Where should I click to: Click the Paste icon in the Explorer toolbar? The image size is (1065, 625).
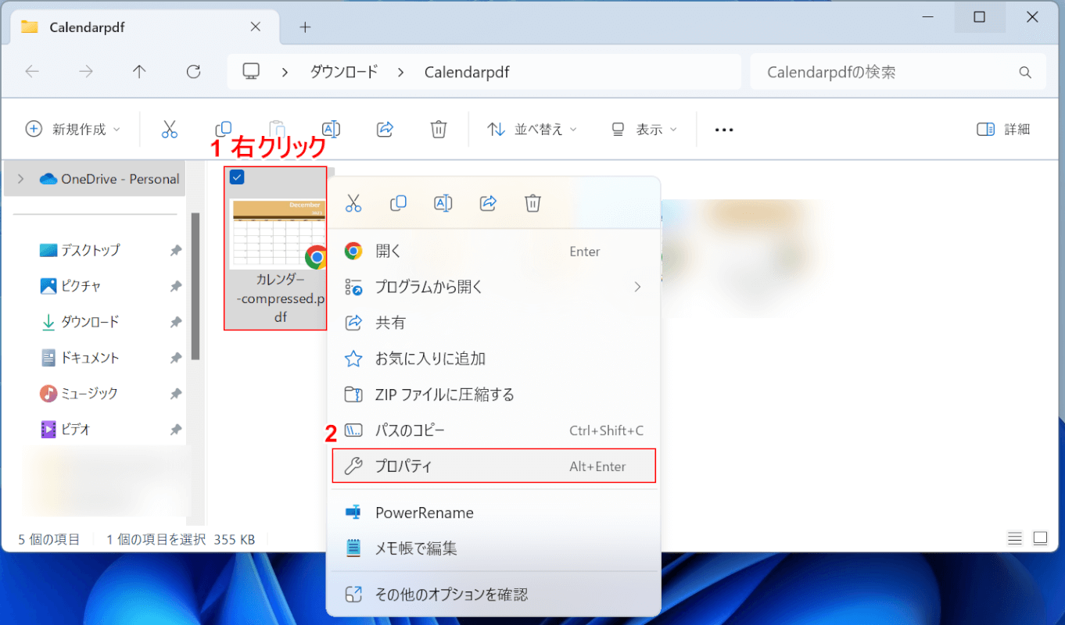(x=277, y=129)
